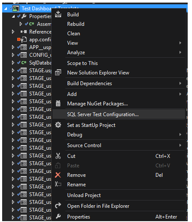The image size is (192, 222).
Task: Select the Assem file label
Action: [x=44, y=24]
